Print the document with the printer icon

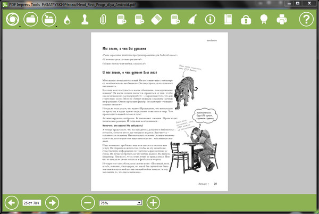pyautogui.click(x=281, y=20)
